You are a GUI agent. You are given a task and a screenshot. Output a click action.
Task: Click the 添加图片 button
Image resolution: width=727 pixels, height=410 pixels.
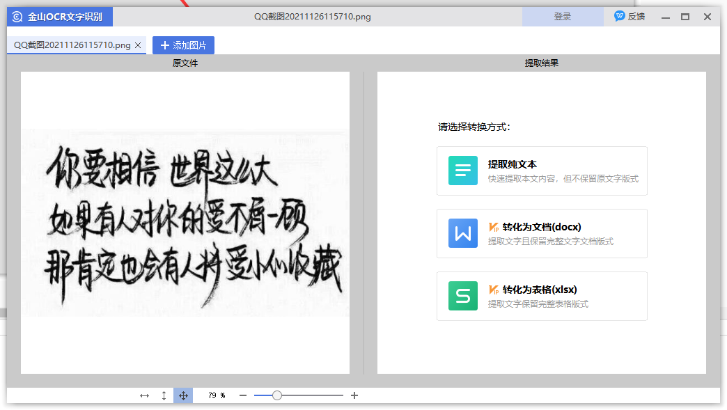183,45
